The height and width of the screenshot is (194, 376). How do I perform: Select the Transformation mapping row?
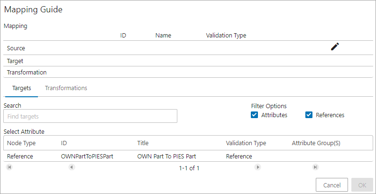coord(188,72)
